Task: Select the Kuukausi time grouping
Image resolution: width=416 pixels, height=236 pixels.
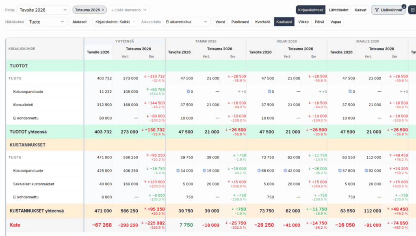Action: [284, 22]
